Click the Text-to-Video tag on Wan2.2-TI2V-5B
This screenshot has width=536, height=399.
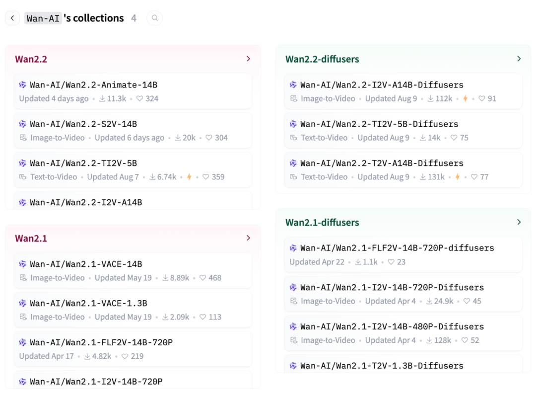pos(48,177)
